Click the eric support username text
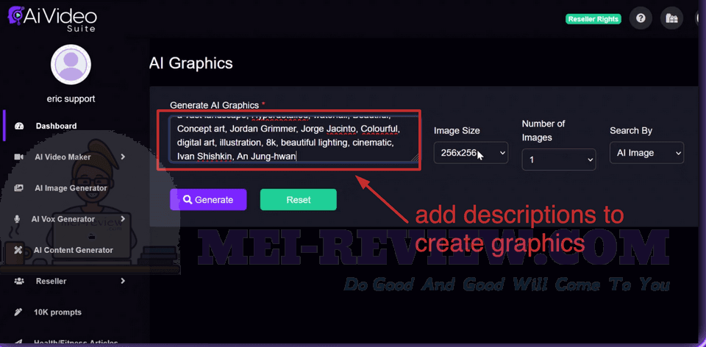Image resolution: width=706 pixels, height=347 pixels. (x=71, y=99)
